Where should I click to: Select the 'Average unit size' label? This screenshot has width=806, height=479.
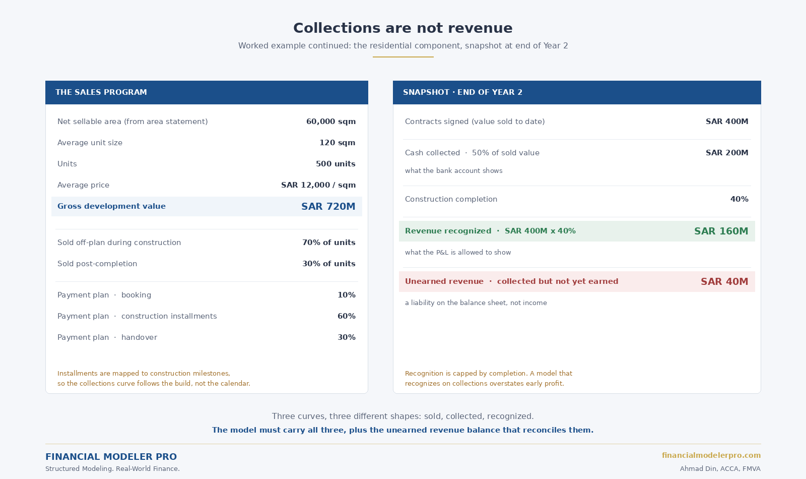click(x=90, y=143)
